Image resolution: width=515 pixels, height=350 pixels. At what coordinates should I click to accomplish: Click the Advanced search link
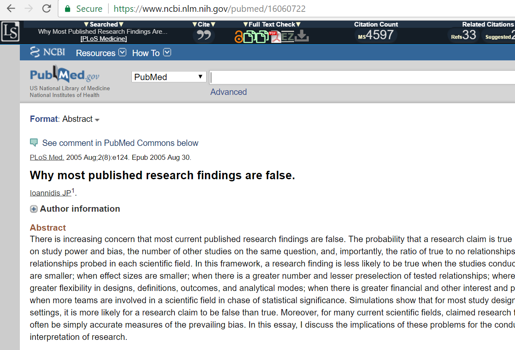[229, 92]
